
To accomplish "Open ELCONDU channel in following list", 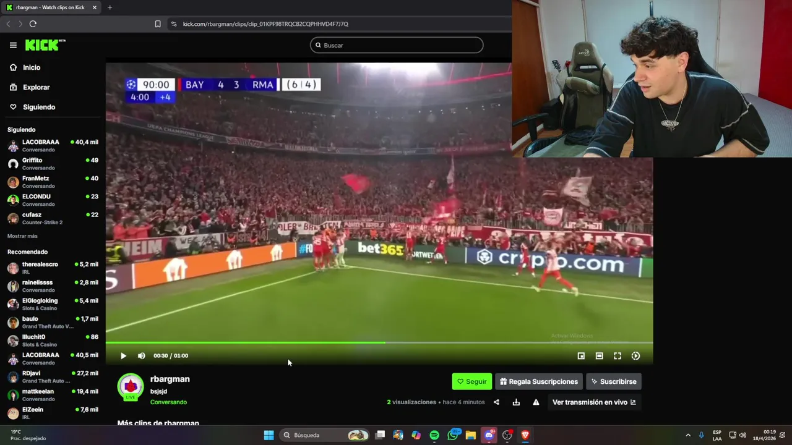I will (x=53, y=200).
